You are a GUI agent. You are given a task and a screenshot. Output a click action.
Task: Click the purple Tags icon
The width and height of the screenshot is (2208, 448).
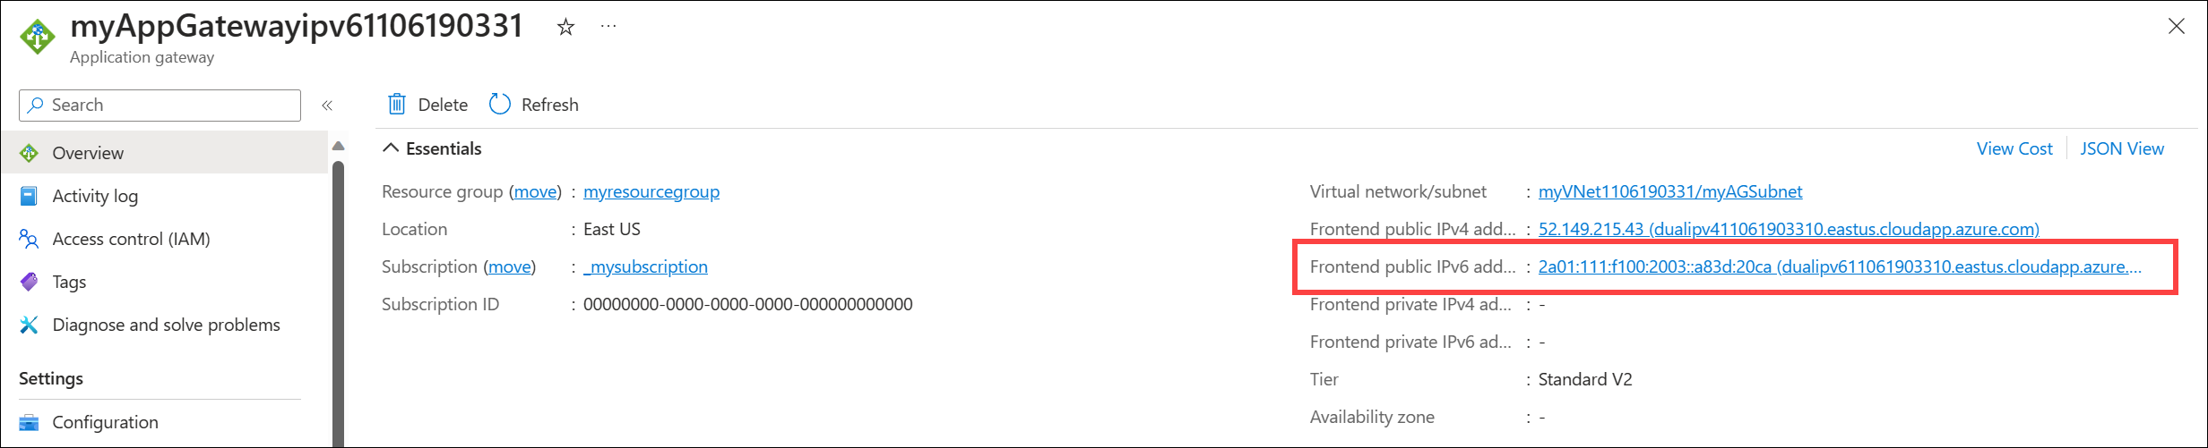click(29, 282)
